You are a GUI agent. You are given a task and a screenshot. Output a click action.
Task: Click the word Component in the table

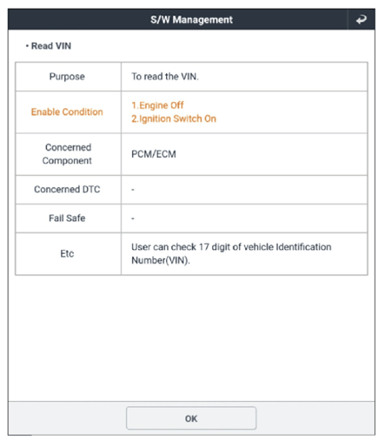(67, 161)
